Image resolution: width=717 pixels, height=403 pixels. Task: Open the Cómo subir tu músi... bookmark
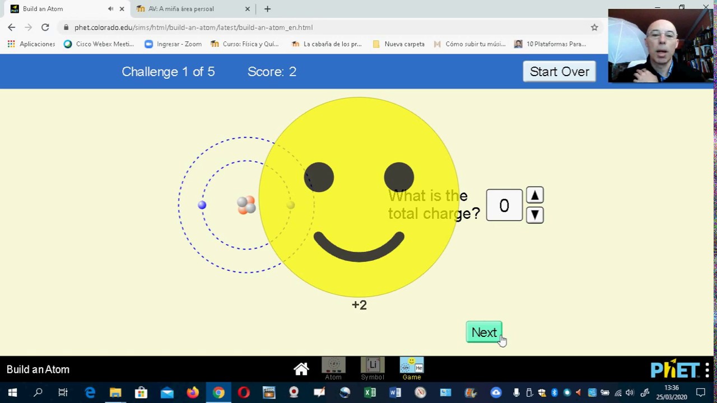coord(469,44)
